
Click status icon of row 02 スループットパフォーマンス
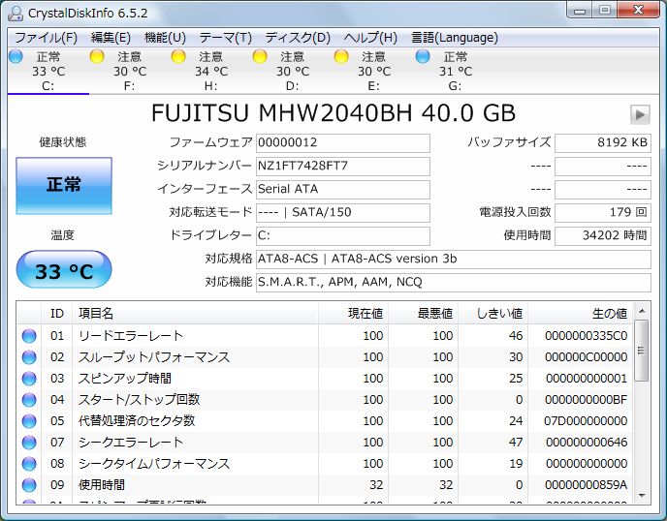pos(29,357)
